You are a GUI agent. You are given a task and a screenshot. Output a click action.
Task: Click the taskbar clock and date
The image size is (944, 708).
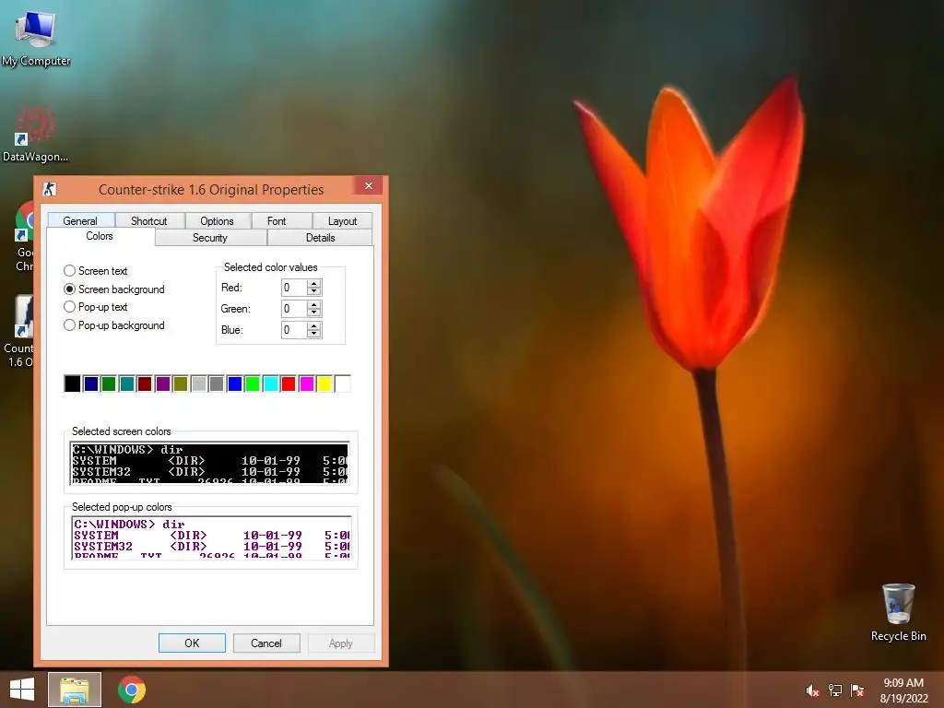click(903, 690)
